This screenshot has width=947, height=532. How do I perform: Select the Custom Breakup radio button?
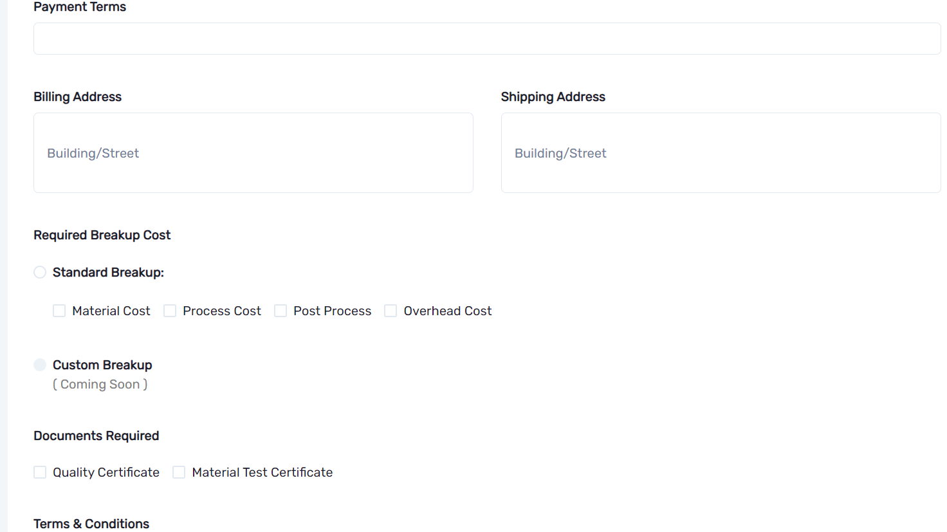coord(40,365)
